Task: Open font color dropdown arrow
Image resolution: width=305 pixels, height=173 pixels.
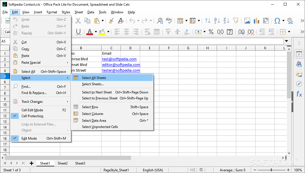Action: (x=96, y=32)
